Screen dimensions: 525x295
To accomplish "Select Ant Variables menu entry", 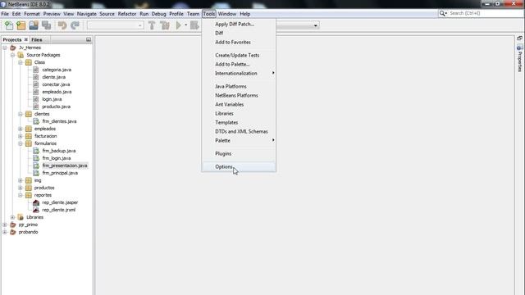I will point(239,104).
